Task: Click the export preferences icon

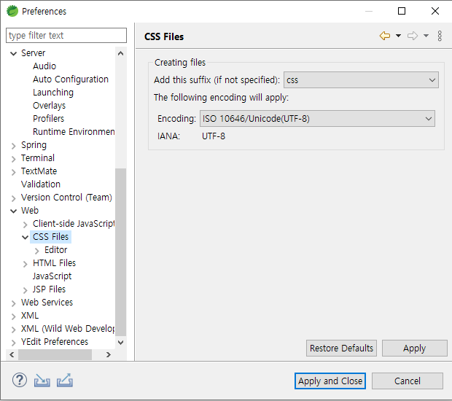Action: pos(65,381)
